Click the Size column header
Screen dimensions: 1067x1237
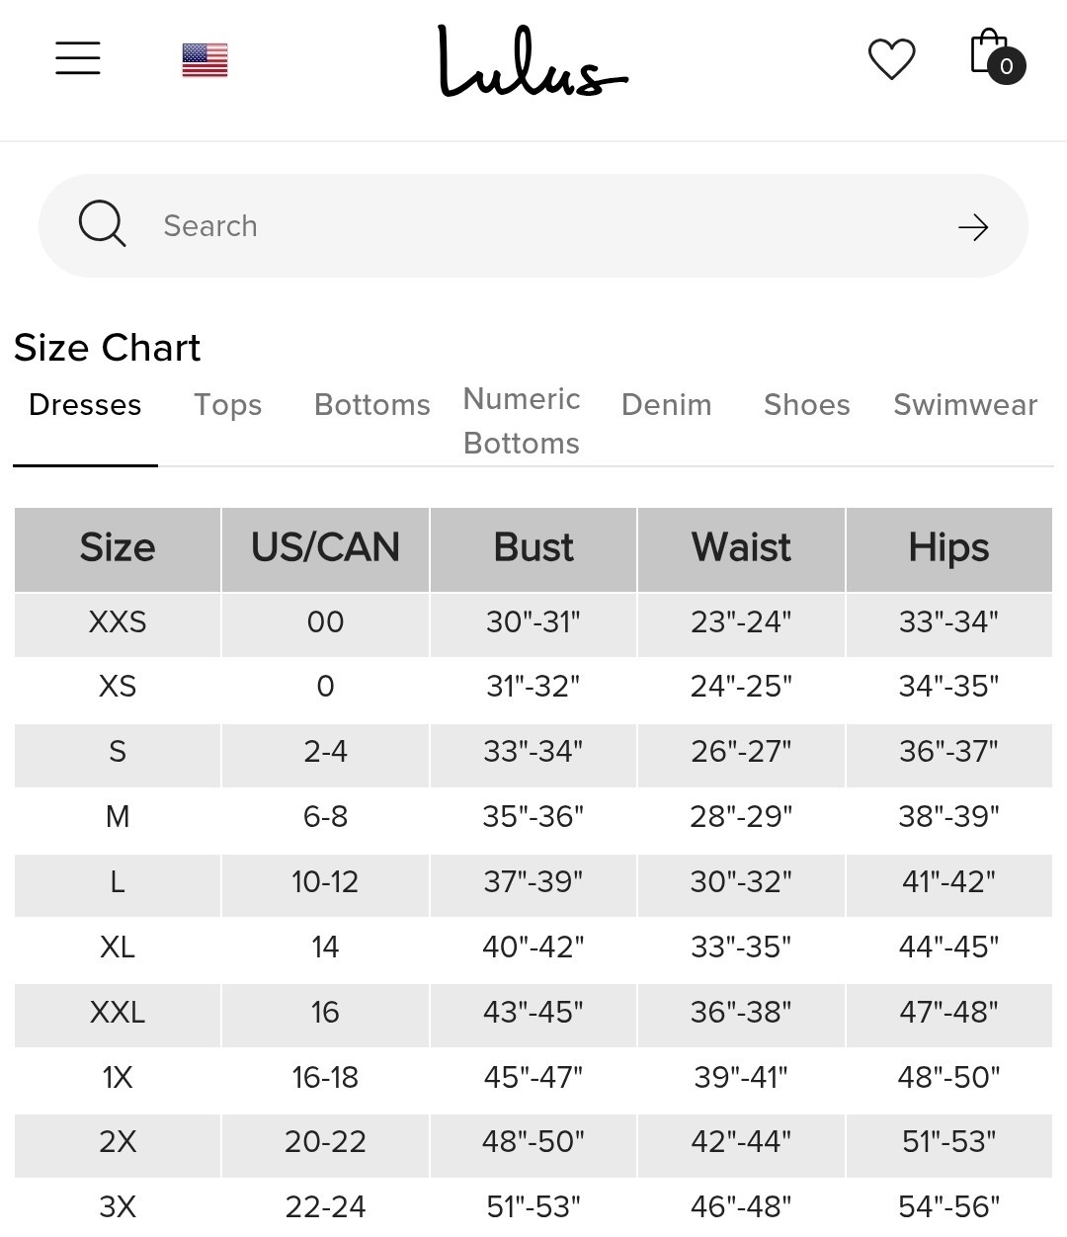point(118,549)
